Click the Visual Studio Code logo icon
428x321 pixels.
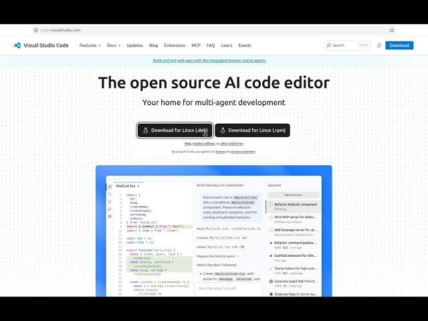pos(17,45)
